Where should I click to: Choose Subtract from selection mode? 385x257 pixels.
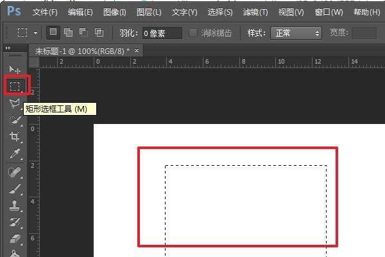pyautogui.click(x=83, y=33)
